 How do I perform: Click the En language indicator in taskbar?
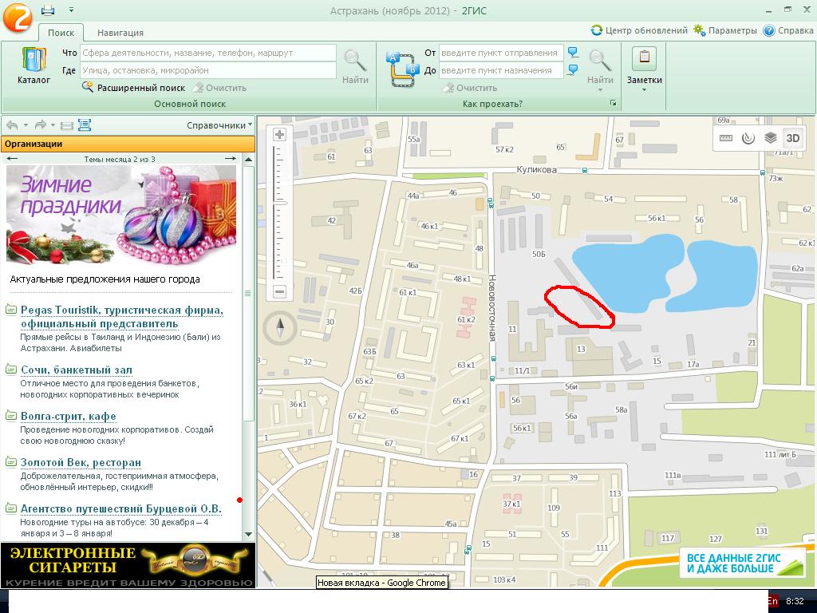(x=772, y=601)
